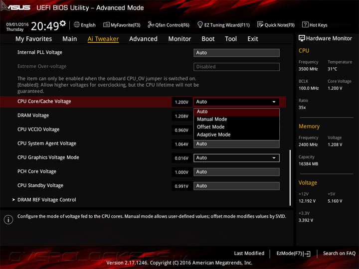Select CPU Graphics Voltage Mode label
Image resolution: width=359 pixels, height=269 pixels.
click(x=48, y=157)
